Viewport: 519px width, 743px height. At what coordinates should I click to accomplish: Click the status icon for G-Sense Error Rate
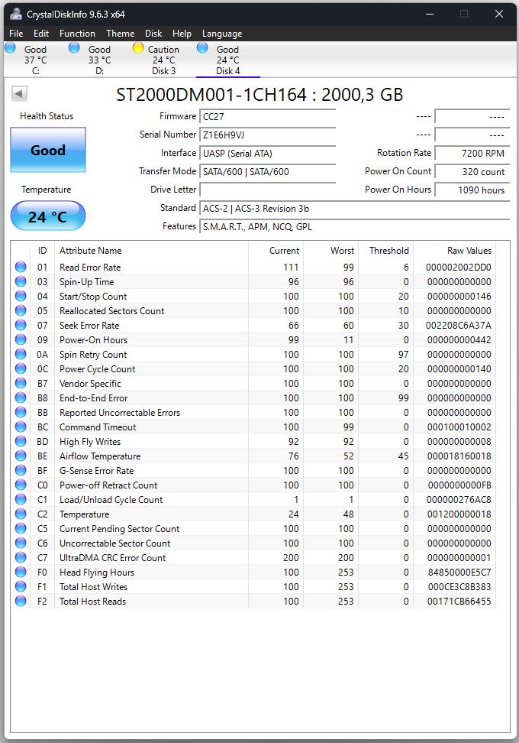point(21,471)
